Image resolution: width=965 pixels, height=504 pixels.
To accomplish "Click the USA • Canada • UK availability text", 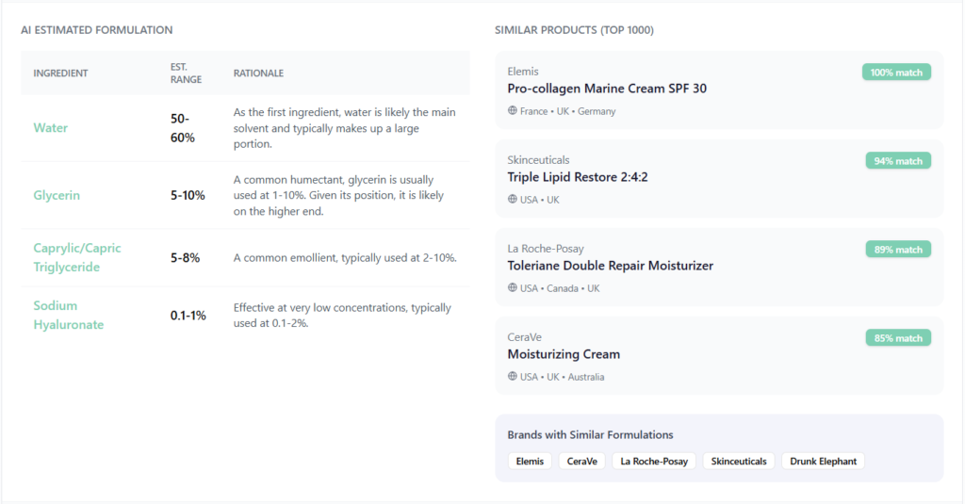I will [560, 288].
